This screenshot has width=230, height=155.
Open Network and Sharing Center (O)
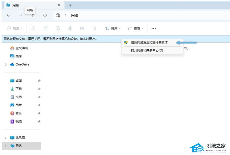[x=153, y=50]
